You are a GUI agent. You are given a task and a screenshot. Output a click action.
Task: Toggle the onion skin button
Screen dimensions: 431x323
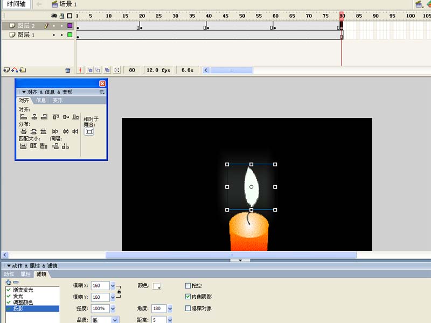point(90,70)
